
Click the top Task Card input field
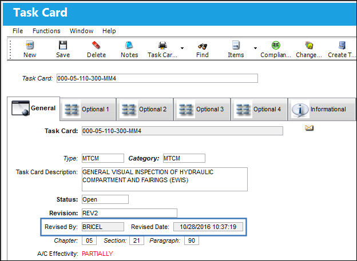click(157, 78)
